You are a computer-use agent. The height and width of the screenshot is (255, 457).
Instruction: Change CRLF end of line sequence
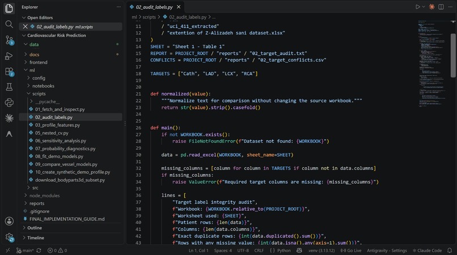259,250
